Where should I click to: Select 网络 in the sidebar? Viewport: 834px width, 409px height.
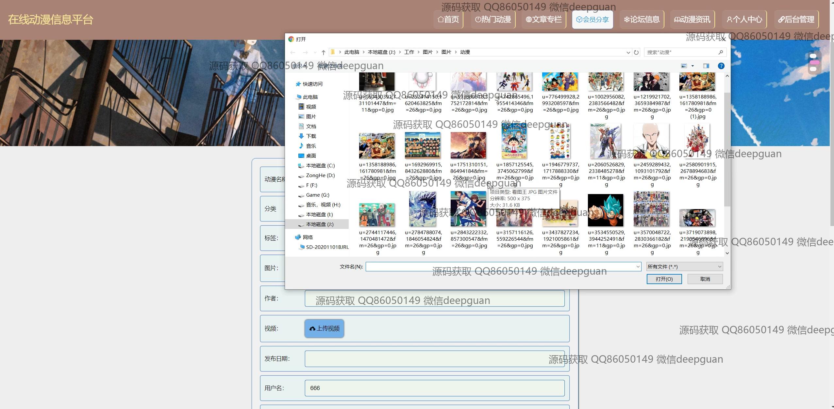coord(308,237)
